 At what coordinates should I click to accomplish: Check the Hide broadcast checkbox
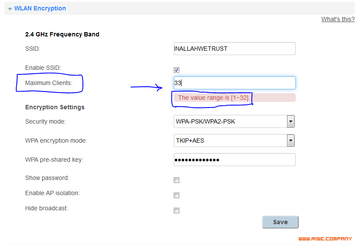[x=176, y=211]
